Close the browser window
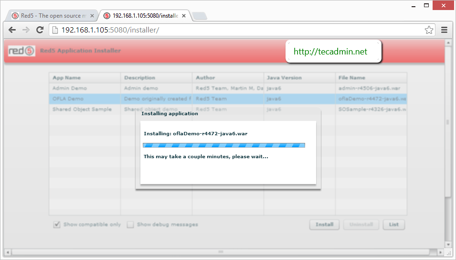 [443, 5]
